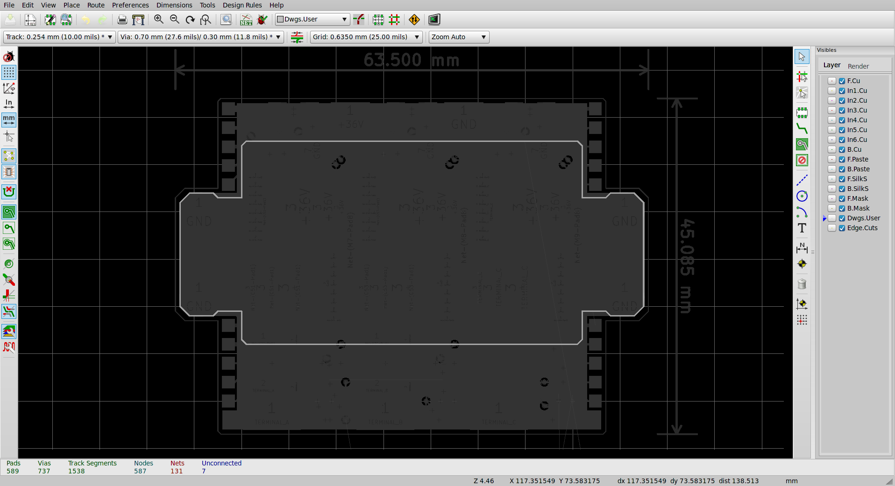895x486 pixels.
Task: Uncheck the F.Cu layer visibility checkbox
Action: 842,81
